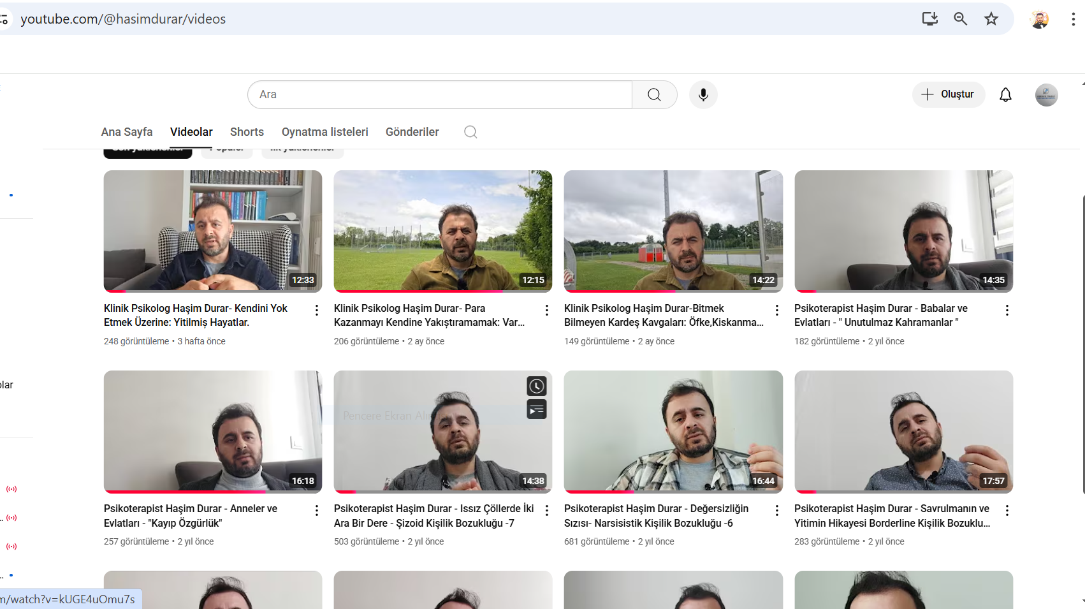This screenshot has height=609, width=1085.
Task: Open options for Kardeş Kavgaları video
Action: 776,310
